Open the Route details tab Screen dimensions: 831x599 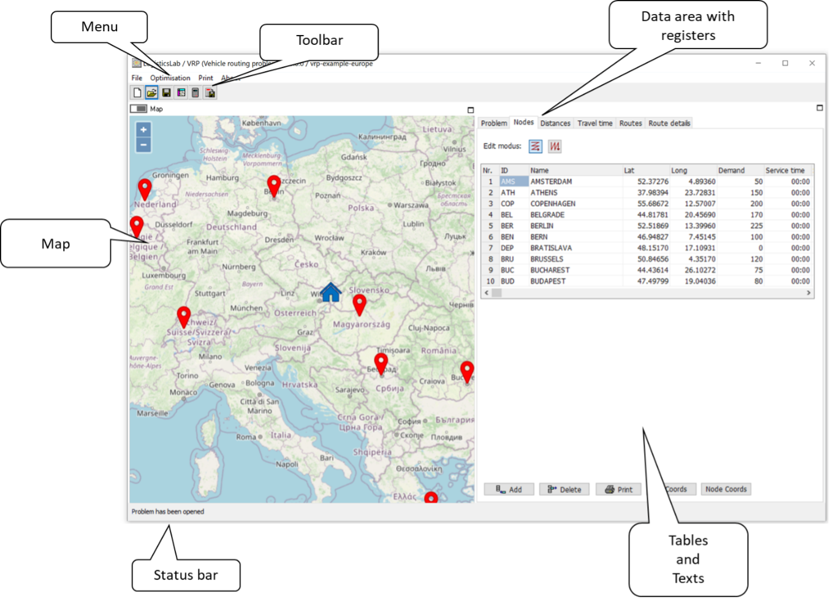point(669,123)
